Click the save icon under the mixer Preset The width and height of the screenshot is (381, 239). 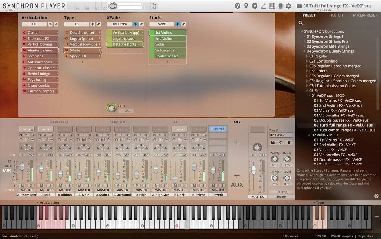[273, 143]
